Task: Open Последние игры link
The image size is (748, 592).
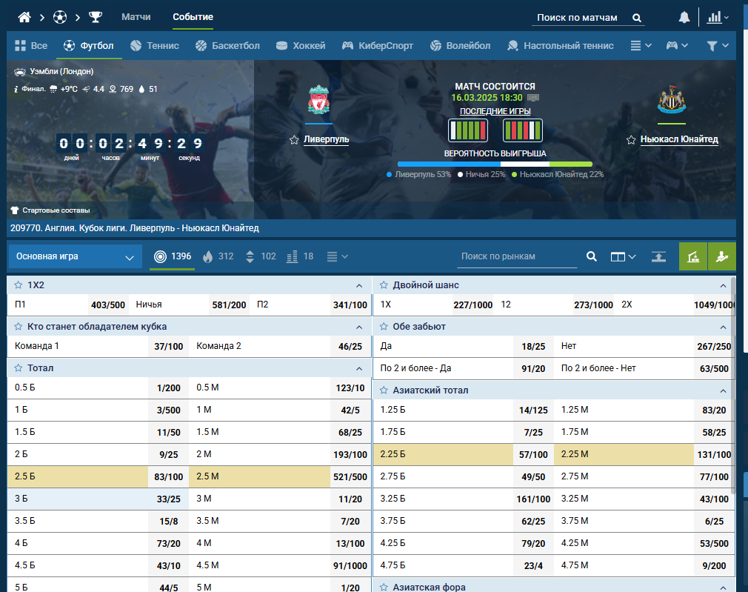Action: pos(495,111)
